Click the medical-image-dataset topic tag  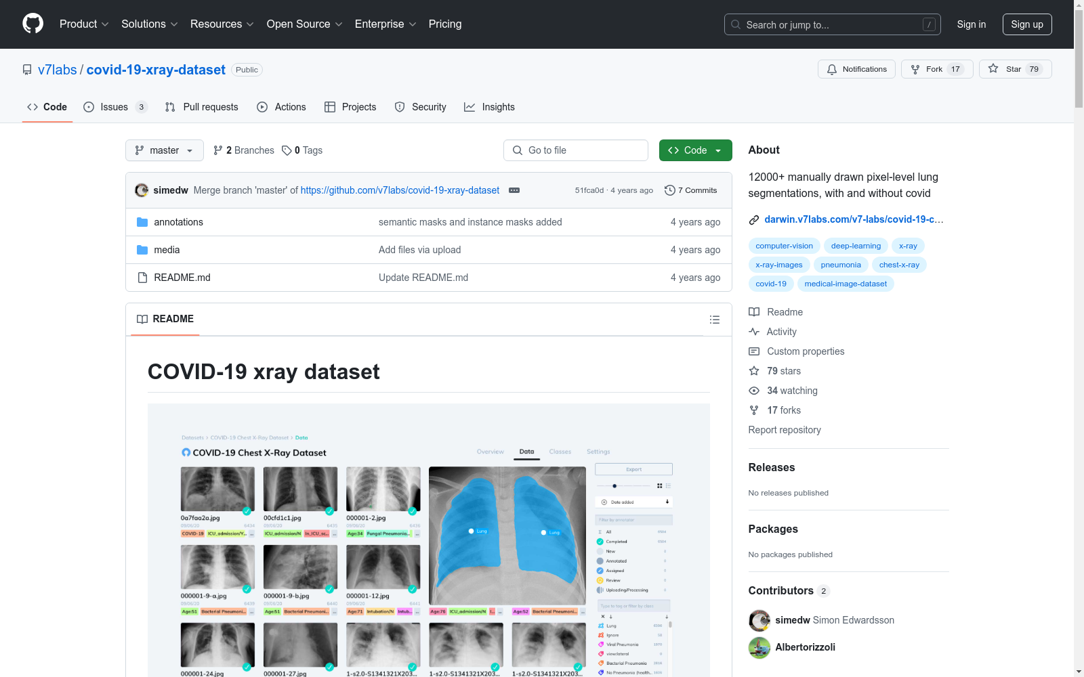(846, 284)
